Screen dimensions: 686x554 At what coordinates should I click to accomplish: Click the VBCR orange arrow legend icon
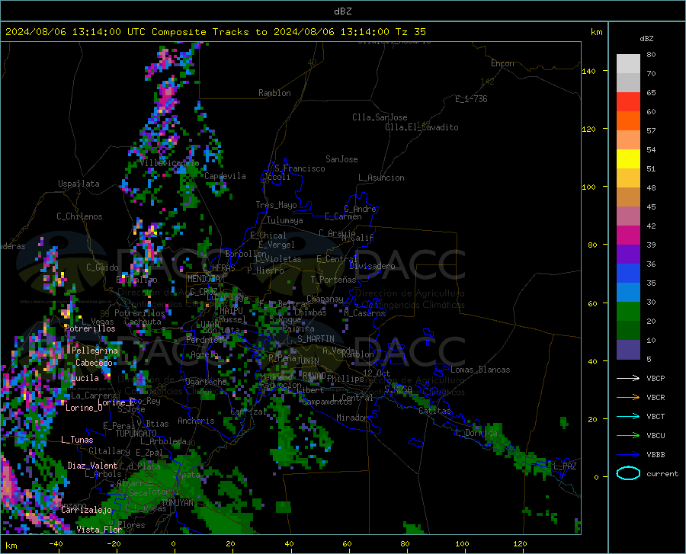tap(628, 397)
